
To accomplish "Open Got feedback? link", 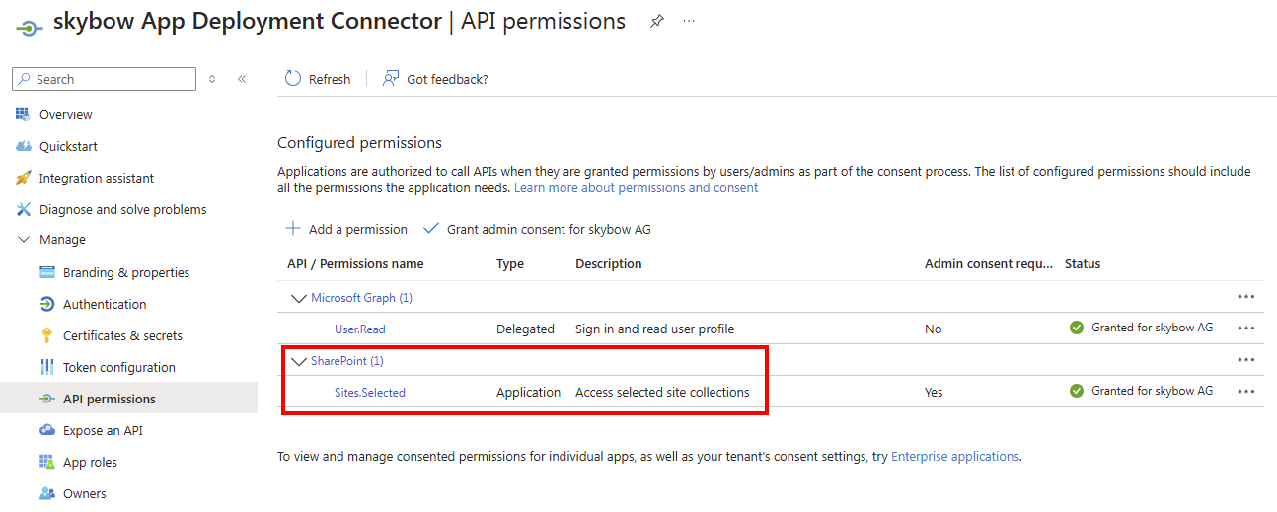I will coord(447,80).
